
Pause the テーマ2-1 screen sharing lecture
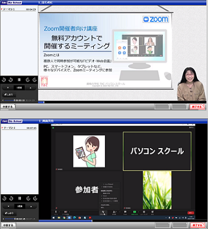pyautogui.click(x=20, y=198)
